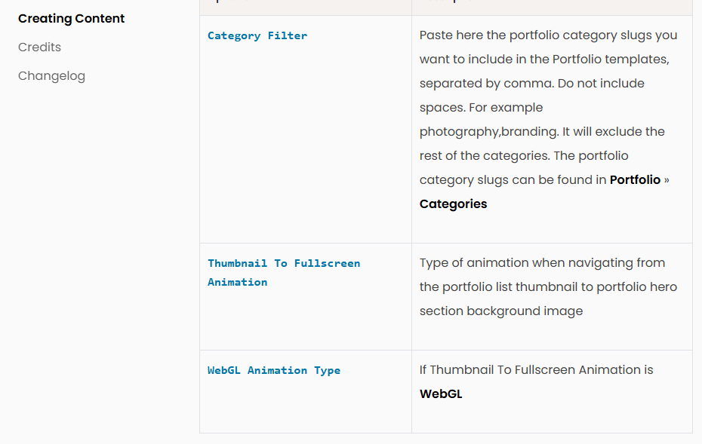Click 'If Thumbnail To Fullscreen Animation is' text
The height and width of the screenshot is (444, 702).
pyautogui.click(x=536, y=369)
